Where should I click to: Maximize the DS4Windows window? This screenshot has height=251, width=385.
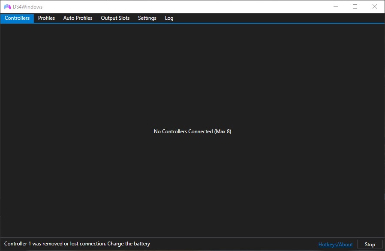tap(355, 6)
